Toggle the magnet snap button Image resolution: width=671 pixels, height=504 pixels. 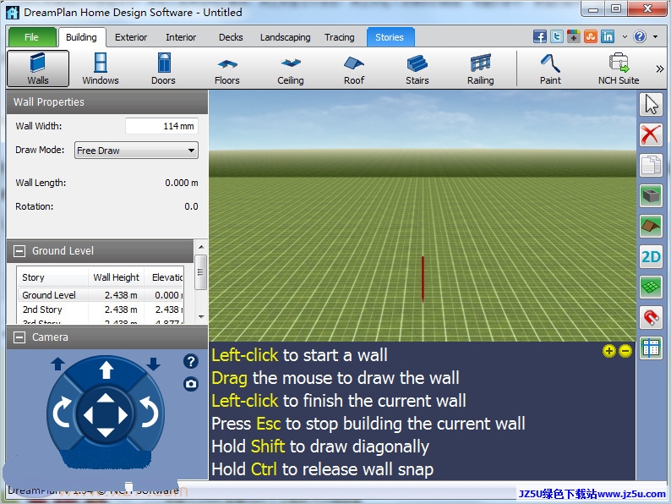650,318
